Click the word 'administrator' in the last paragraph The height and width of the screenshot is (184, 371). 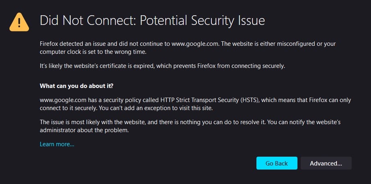(57, 130)
